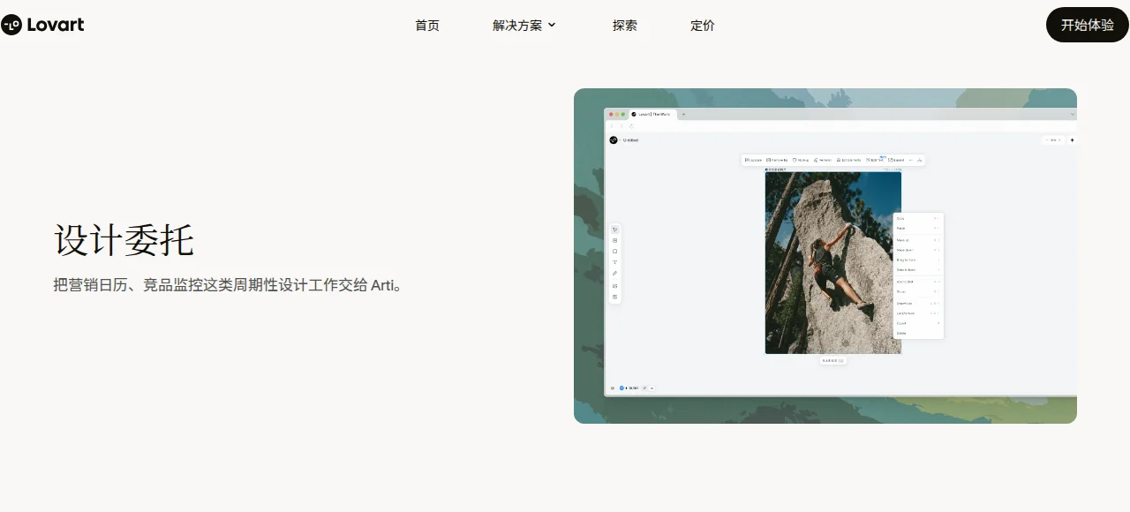Click Mockup in the demo image toolbar

pos(801,160)
